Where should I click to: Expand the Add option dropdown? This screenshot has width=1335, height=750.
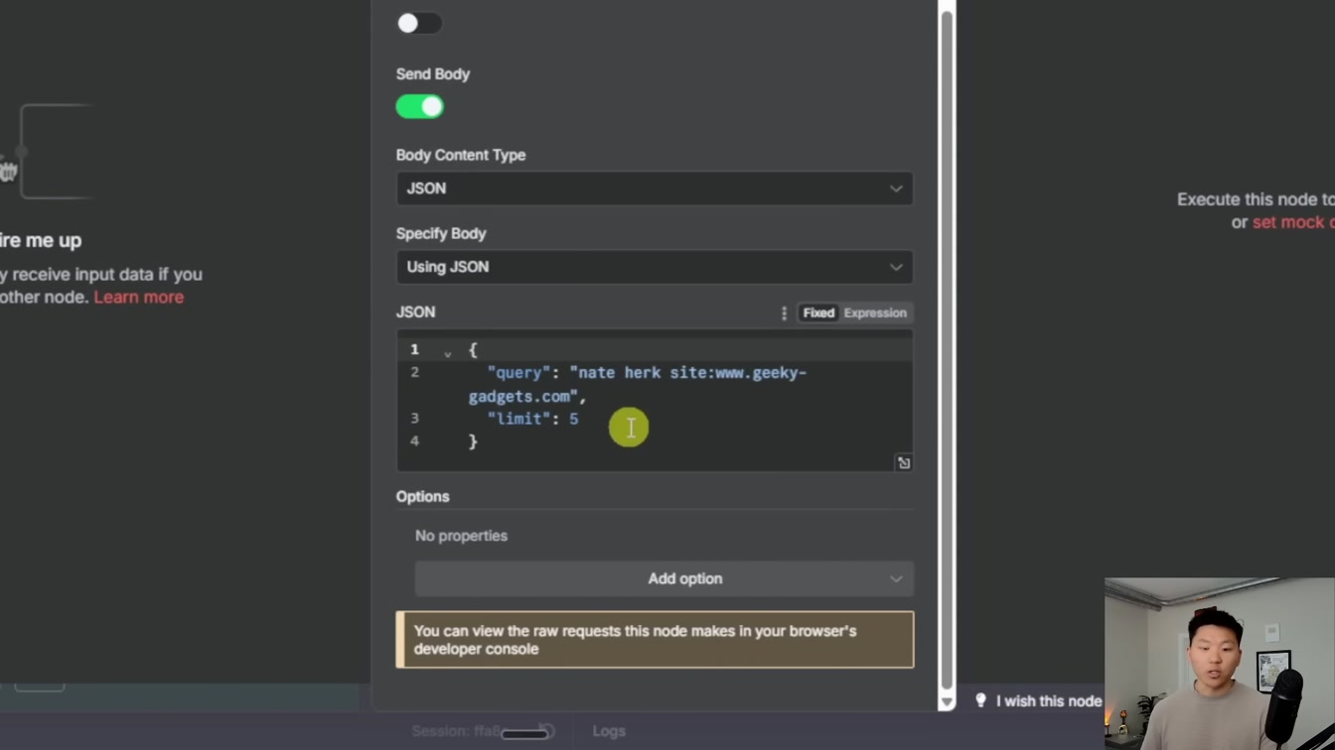click(x=665, y=578)
